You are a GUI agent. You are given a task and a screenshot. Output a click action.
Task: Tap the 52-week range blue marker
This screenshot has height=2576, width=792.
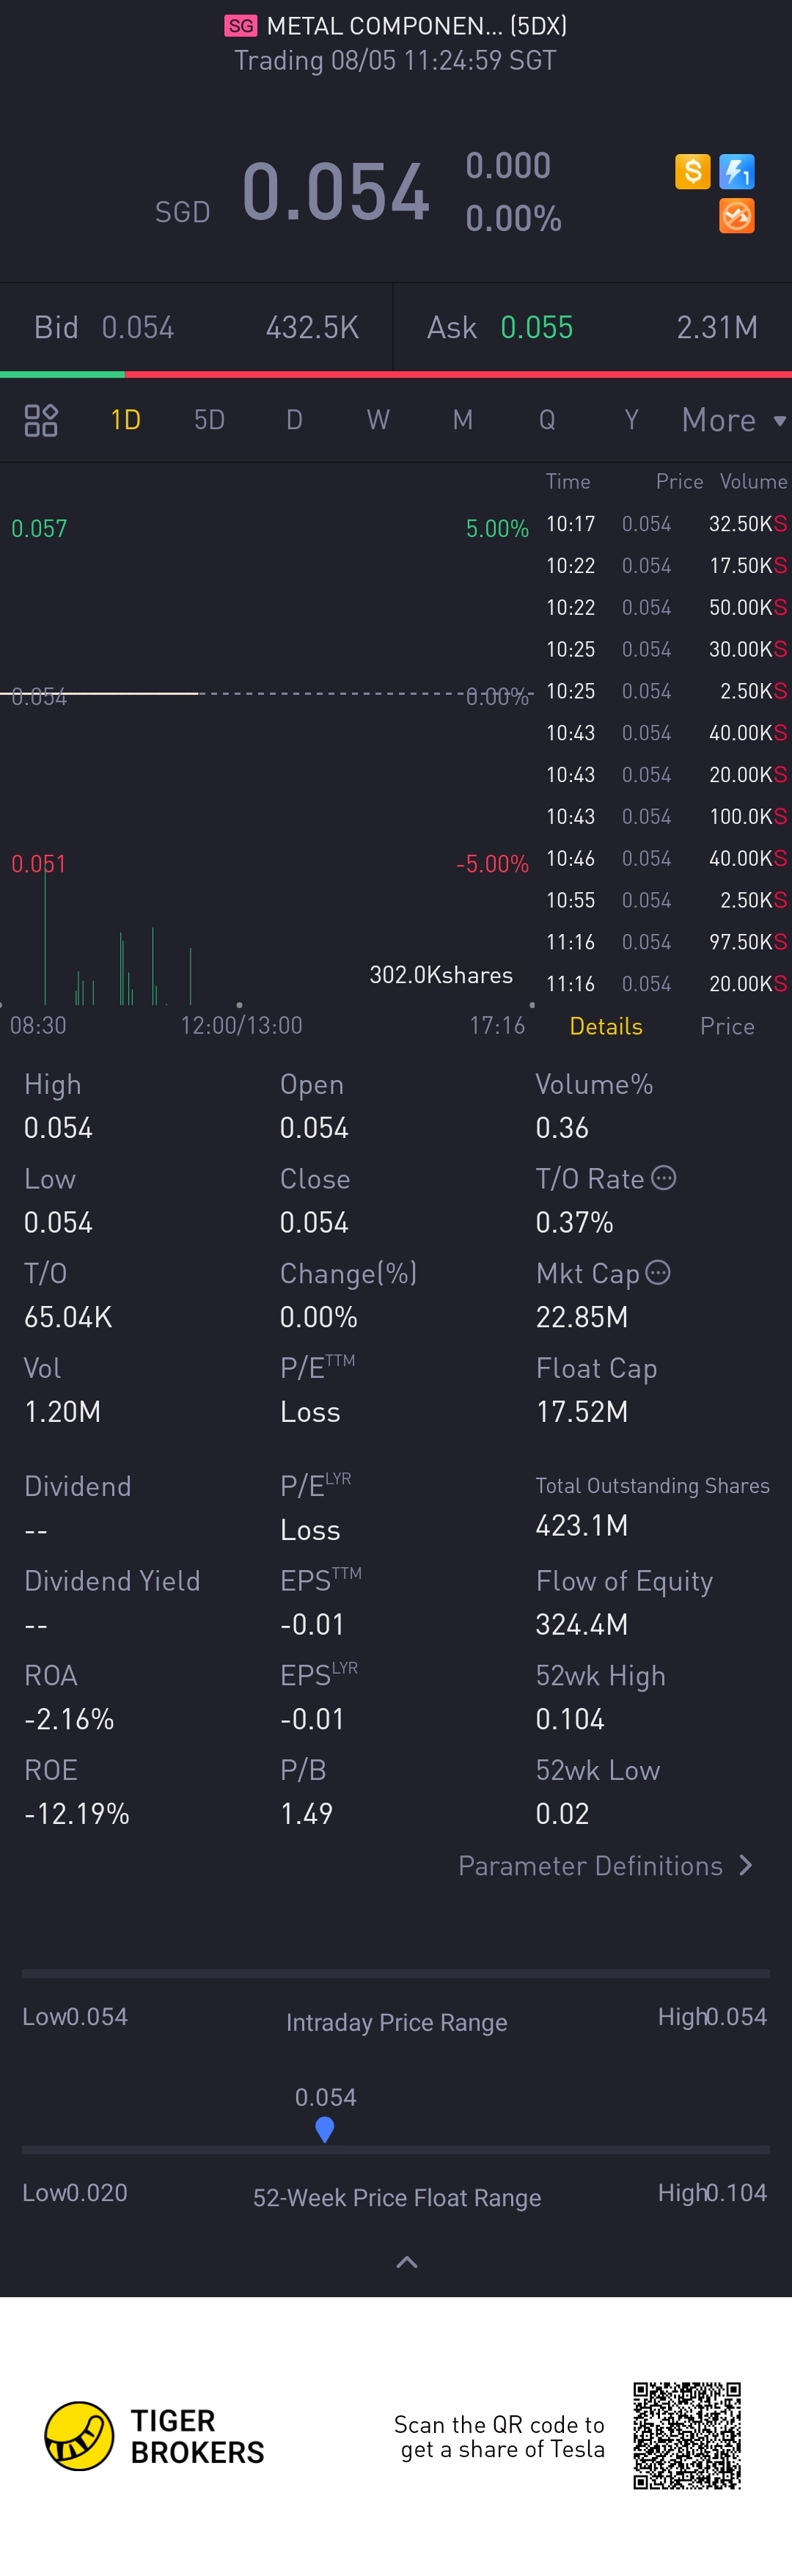coord(324,2129)
